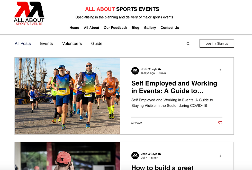Viewport: 252px width, 170px height.
Task: Click the Log in / Sign up button
Action: click(x=217, y=43)
